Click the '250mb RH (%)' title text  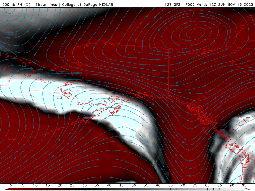(17, 5)
